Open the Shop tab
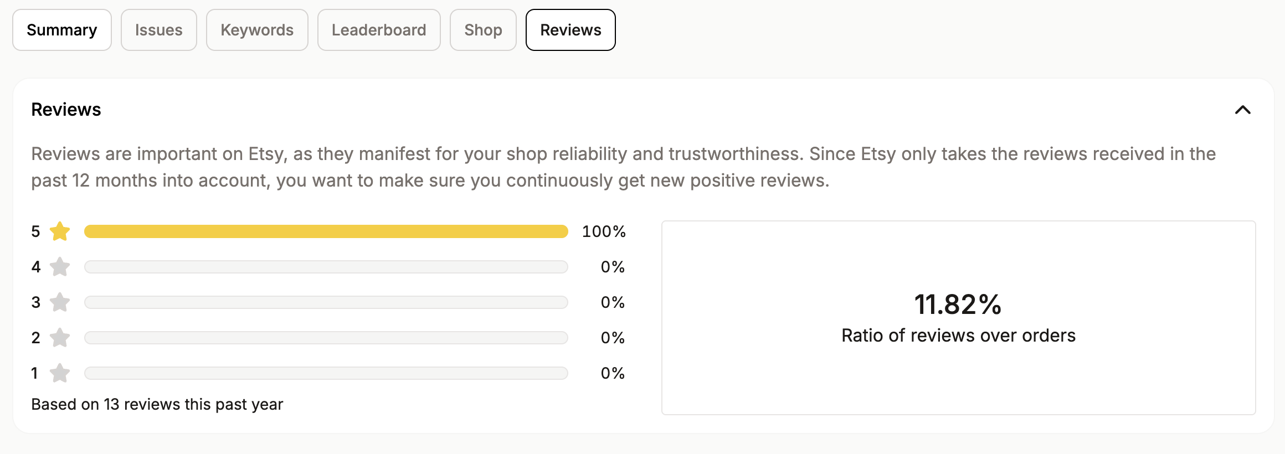Screen dimensions: 1285x454 click(483, 30)
